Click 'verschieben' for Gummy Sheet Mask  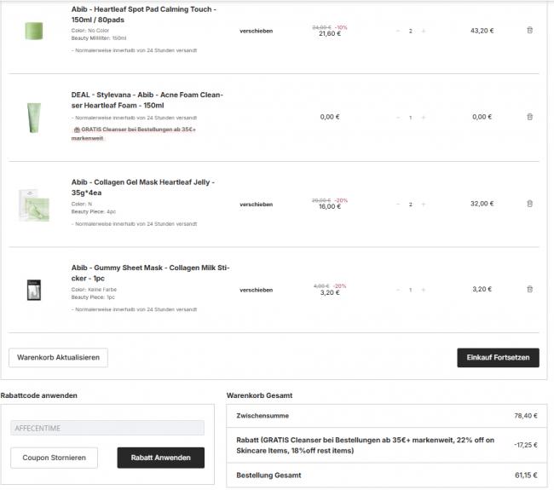[256, 291]
